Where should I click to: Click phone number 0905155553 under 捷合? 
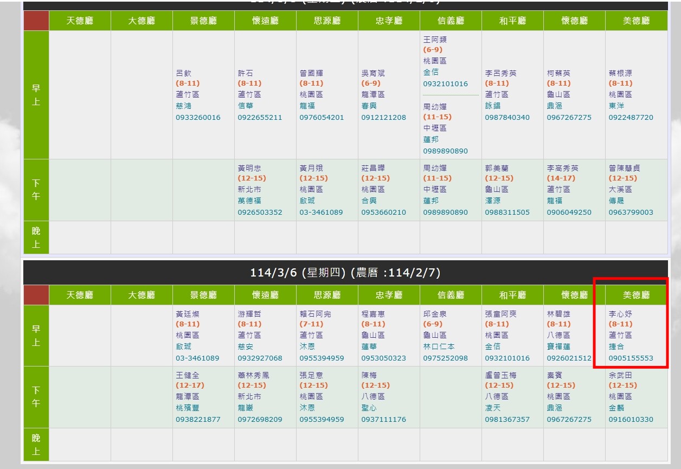631,358
